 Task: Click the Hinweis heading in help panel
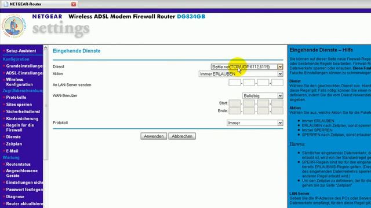pos(297,144)
